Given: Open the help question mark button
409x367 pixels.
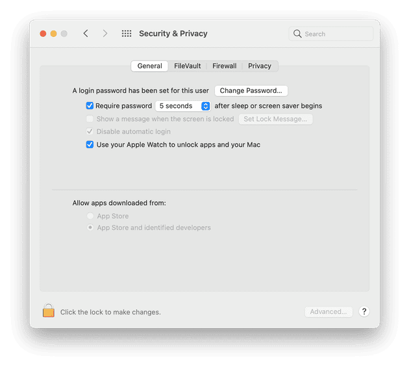Looking at the screenshot, I should 364,311.
